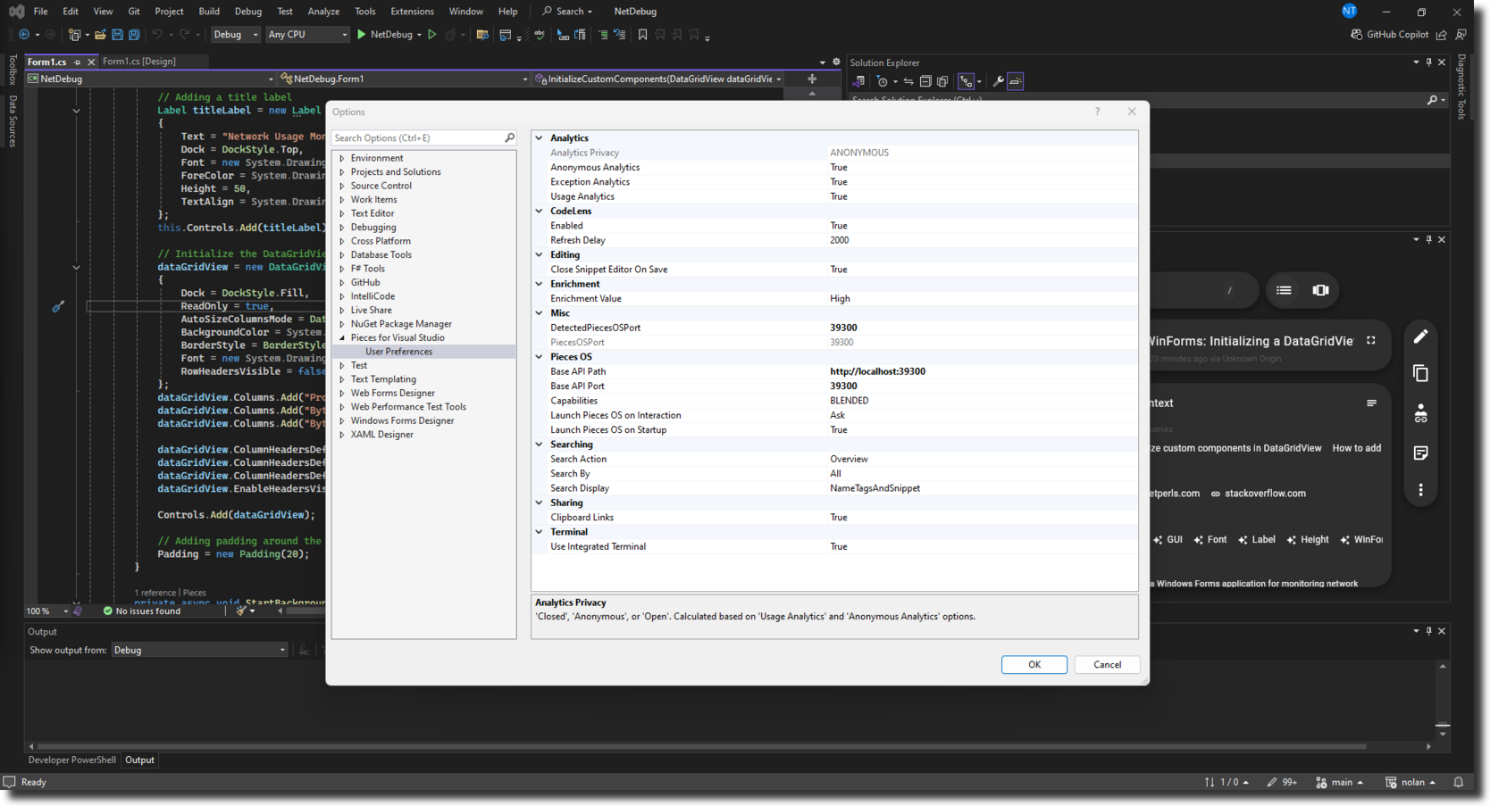1490x806 pixels.
Task: Switch Pieces panel to list view
Action: tap(1284, 290)
